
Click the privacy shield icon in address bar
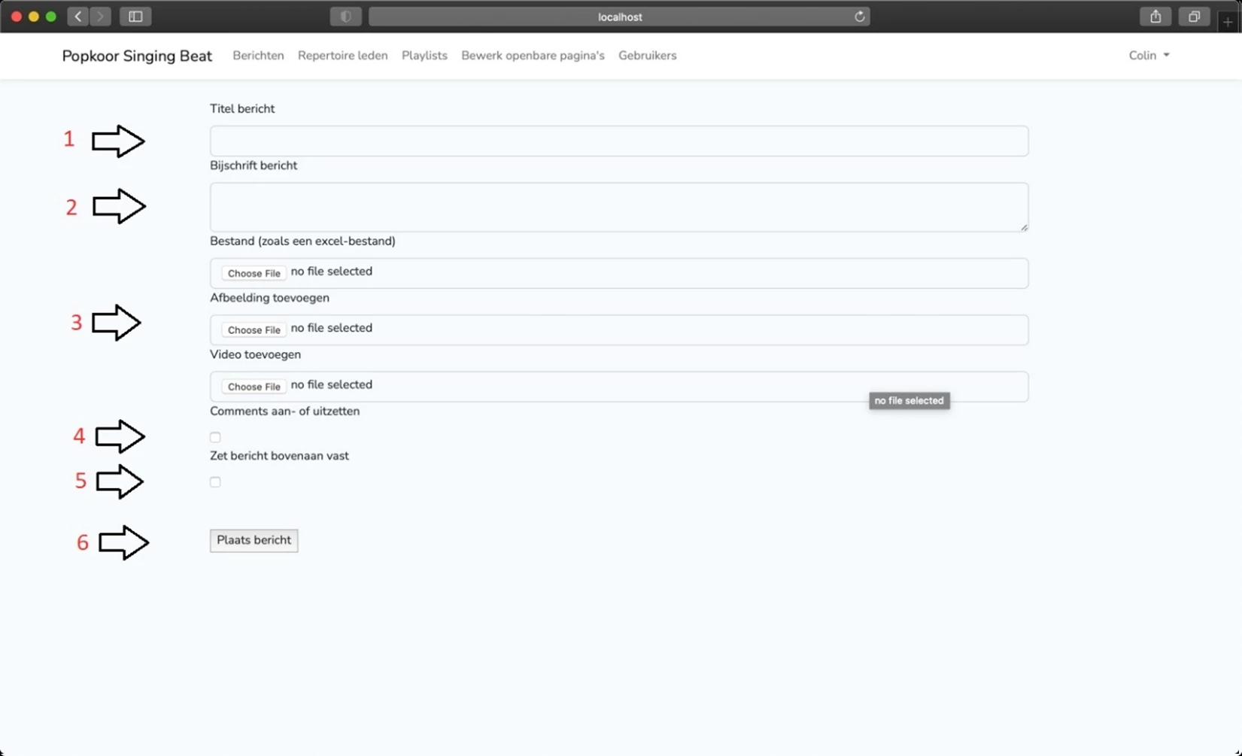[345, 17]
